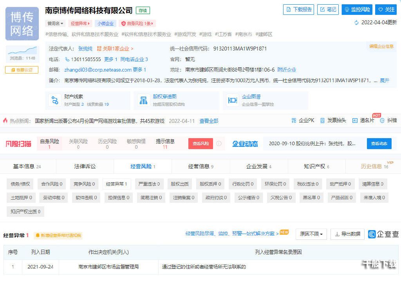Follow the company via 关注 button
This screenshot has width=401, height=281.
tap(386, 9)
